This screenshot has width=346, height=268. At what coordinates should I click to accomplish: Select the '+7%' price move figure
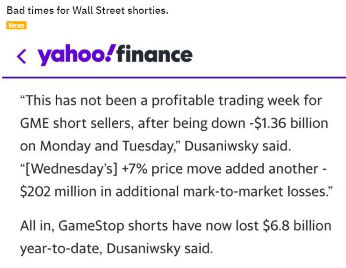point(134,169)
